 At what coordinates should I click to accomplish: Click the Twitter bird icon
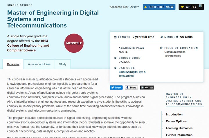pos(113,88)
